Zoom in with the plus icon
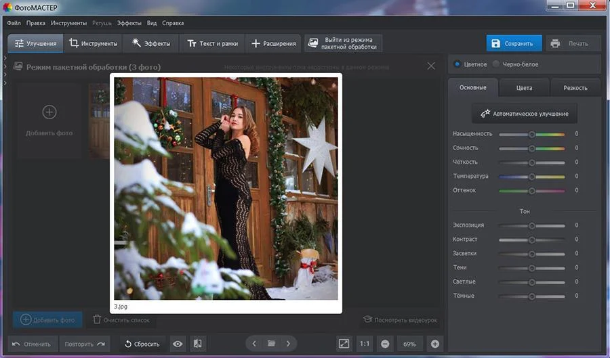This screenshot has height=358, width=610. 435,344
